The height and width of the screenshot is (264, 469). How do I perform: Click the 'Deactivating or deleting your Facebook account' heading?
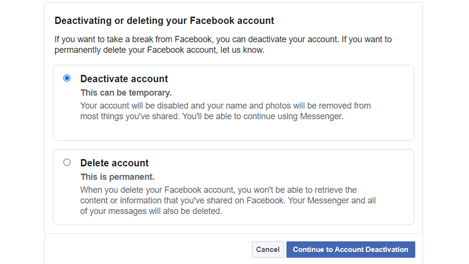click(x=164, y=21)
